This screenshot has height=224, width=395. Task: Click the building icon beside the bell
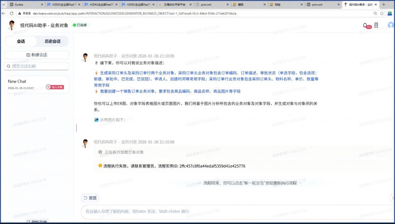pos(376,25)
